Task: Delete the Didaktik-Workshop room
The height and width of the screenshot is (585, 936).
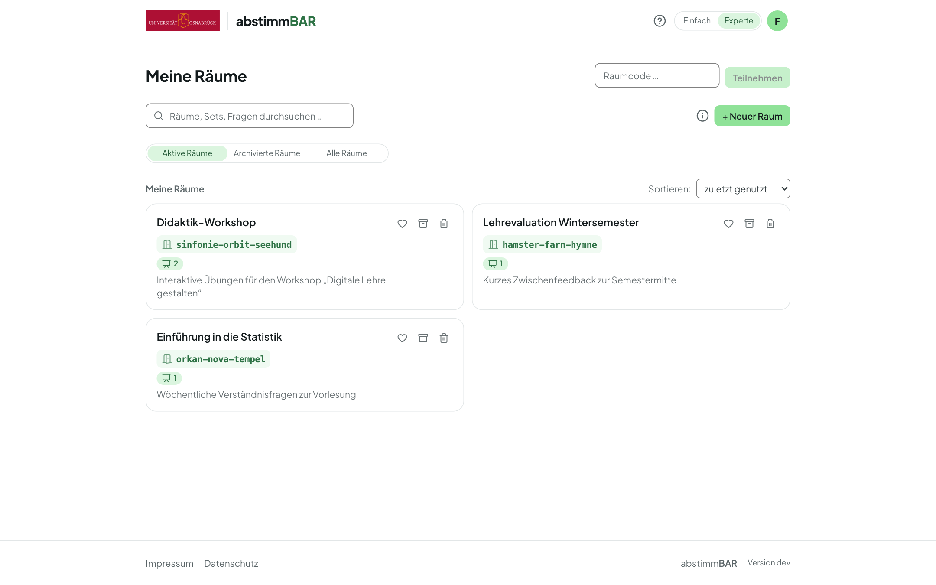Action: coord(444,224)
